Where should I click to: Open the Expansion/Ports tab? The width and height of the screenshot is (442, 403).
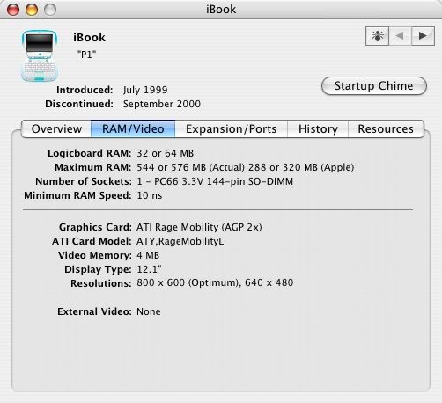231,128
